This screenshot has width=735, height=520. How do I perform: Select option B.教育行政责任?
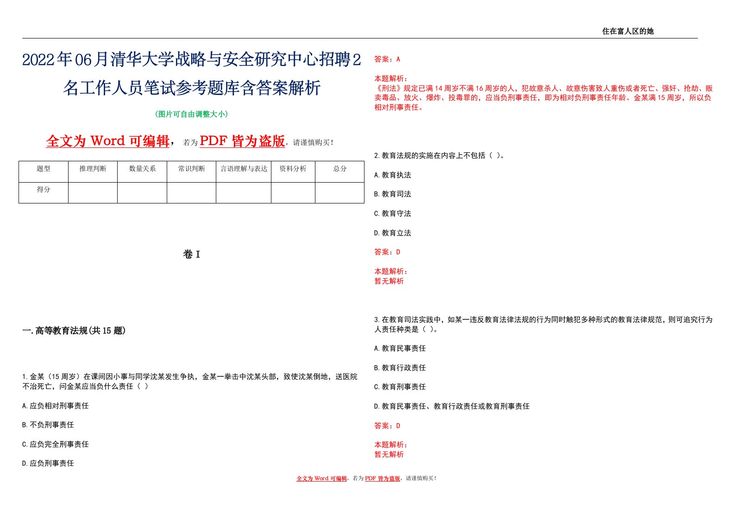point(400,368)
